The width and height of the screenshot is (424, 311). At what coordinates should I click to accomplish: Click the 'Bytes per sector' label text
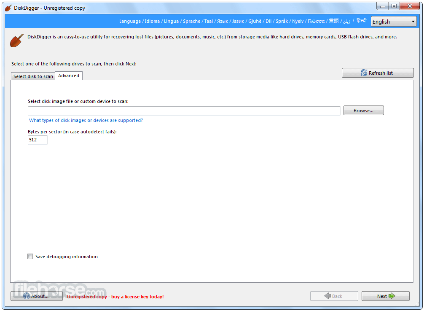click(x=72, y=132)
